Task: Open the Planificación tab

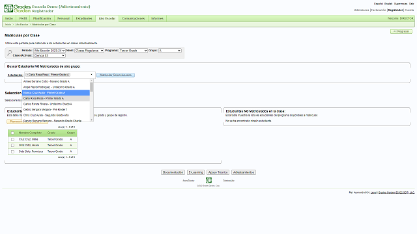Action: (x=42, y=18)
